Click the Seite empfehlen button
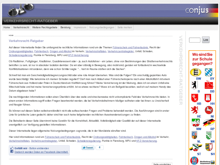The height and width of the screenshot is (165, 220). click(x=162, y=164)
